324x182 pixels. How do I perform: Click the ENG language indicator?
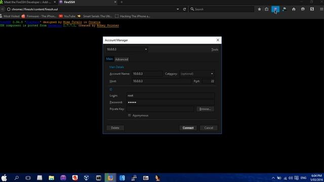tap(303, 178)
